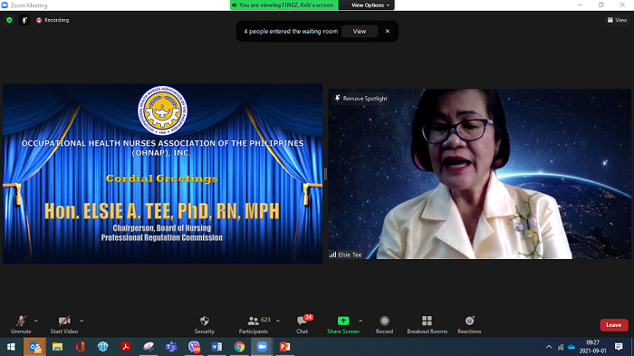The image size is (634, 356).
Task: Expand audio options arrow next to Unmute
Action: [36, 321]
